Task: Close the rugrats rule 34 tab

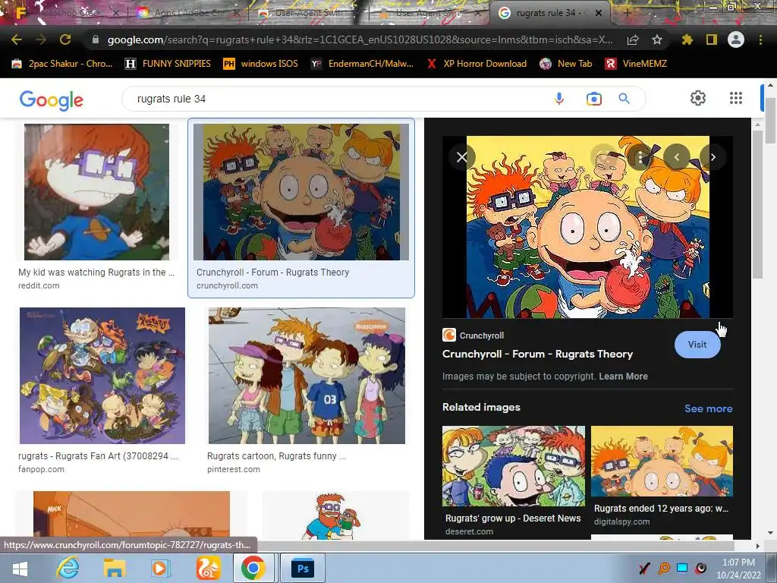Action: click(599, 13)
